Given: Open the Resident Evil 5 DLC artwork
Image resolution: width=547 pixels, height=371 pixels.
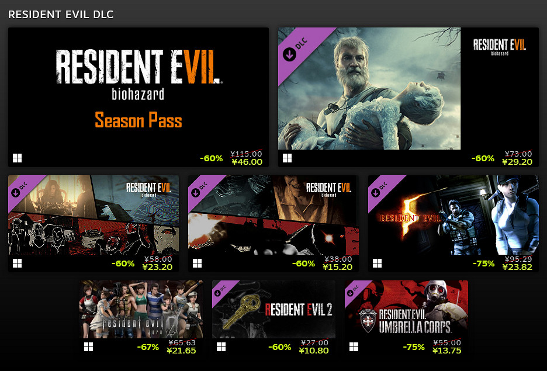Looking at the screenshot, I should pyautogui.click(x=453, y=215).
